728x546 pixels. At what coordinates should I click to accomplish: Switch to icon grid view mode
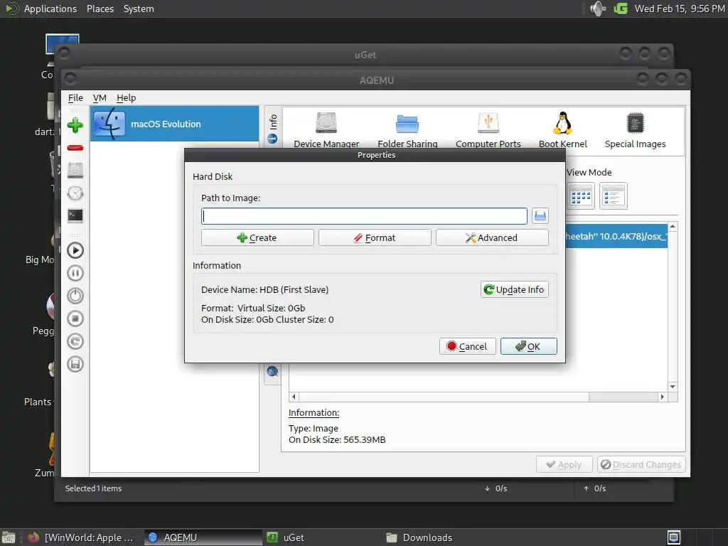(x=580, y=196)
